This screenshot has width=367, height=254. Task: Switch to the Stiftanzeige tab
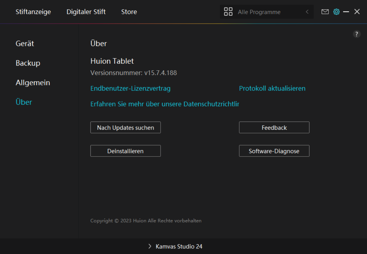coord(33,12)
